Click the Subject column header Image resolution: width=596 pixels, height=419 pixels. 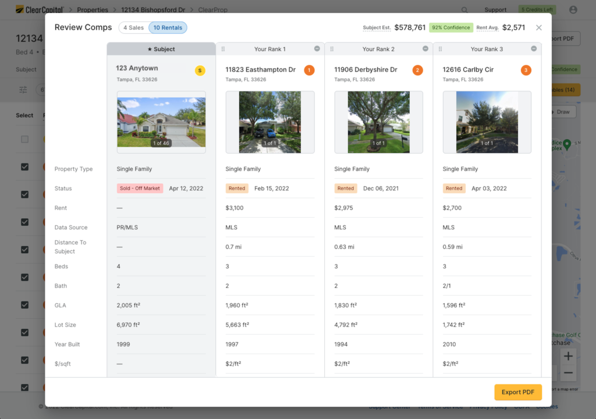pyautogui.click(x=161, y=49)
